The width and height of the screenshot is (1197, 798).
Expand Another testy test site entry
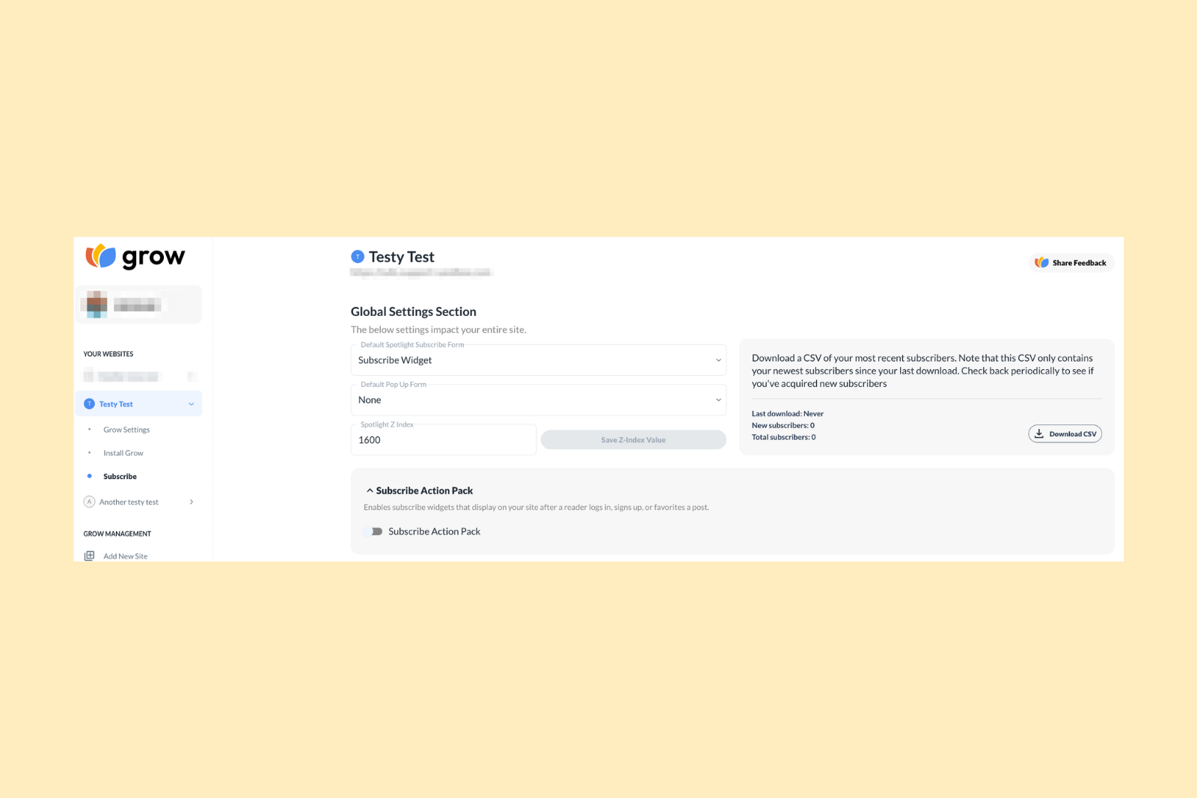click(191, 502)
